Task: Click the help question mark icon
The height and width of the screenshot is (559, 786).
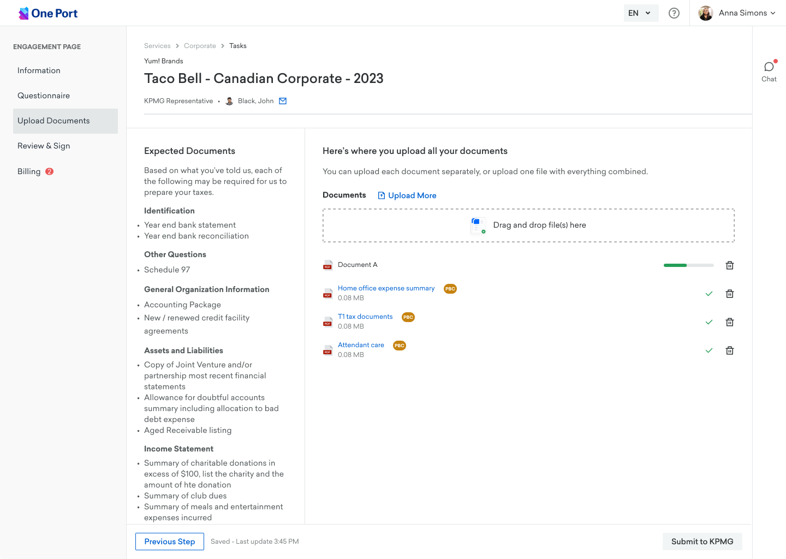Action: click(674, 13)
